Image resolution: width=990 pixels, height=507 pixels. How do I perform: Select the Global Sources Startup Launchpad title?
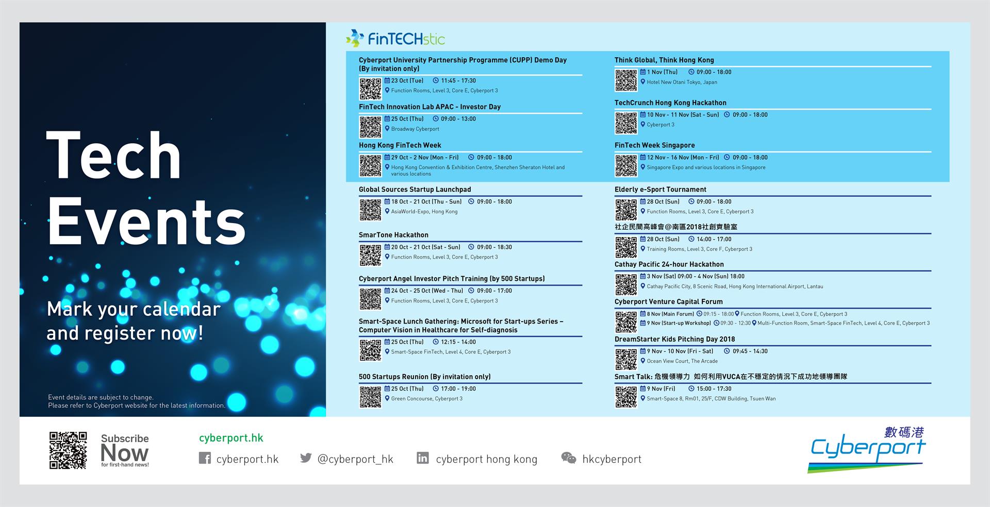[x=415, y=190]
